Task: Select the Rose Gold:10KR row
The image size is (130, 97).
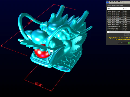Action: (118, 30)
